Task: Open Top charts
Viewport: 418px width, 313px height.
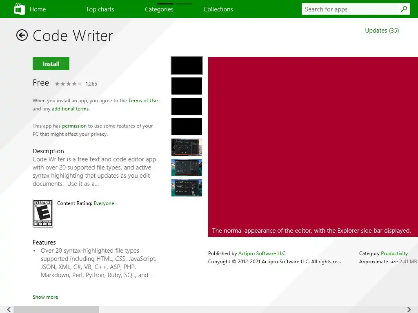Action: click(x=100, y=9)
